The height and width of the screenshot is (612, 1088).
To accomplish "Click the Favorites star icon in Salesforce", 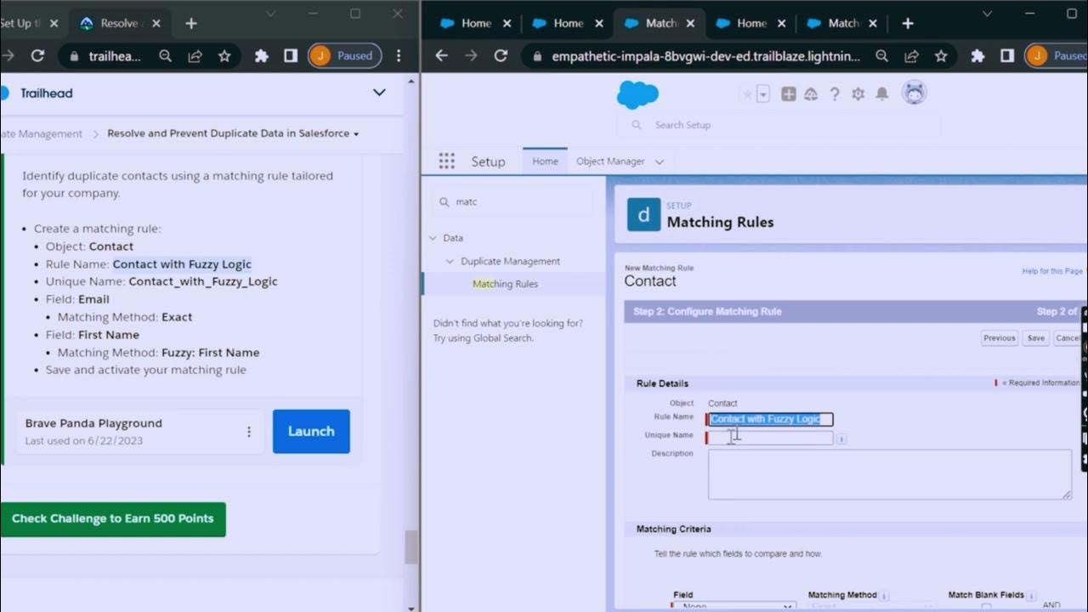I will click(748, 94).
